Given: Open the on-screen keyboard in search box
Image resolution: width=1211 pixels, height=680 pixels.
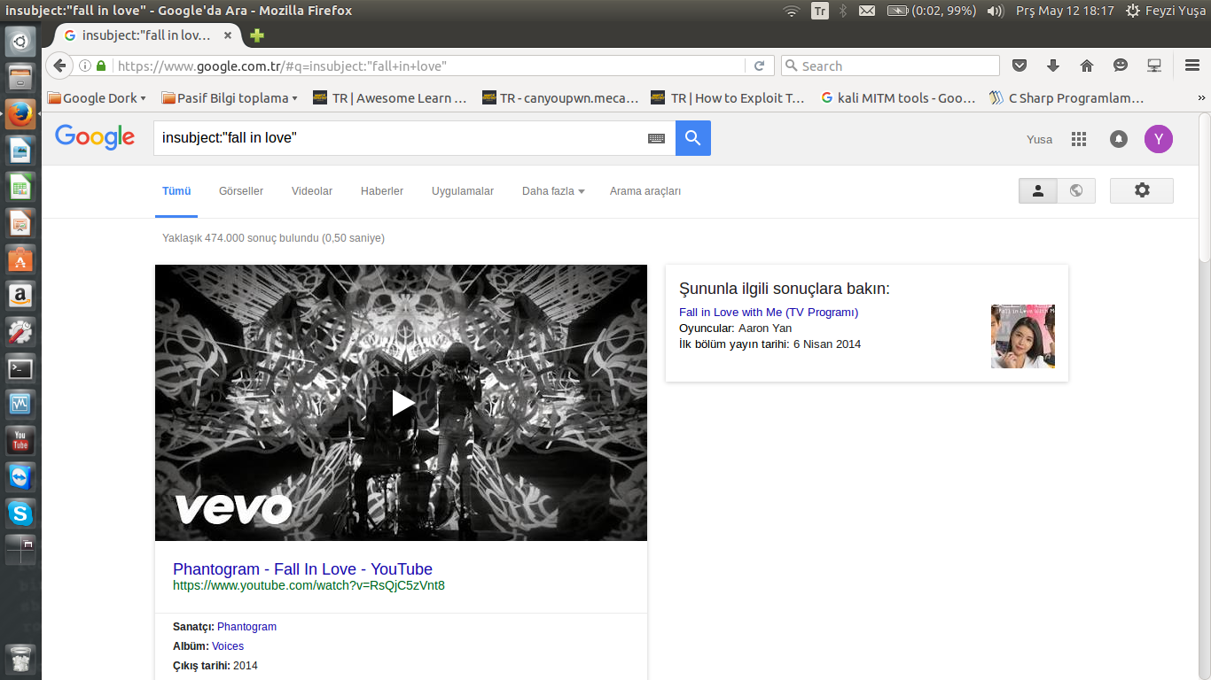Looking at the screenshot, I should tap(656, 138).
